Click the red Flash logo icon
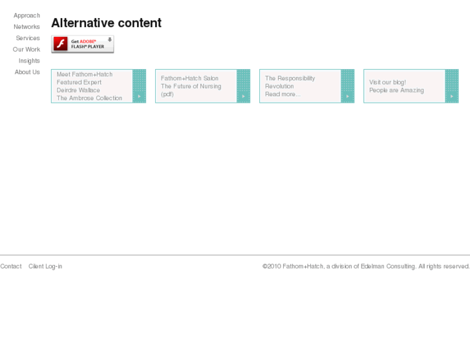 (61, 44)
